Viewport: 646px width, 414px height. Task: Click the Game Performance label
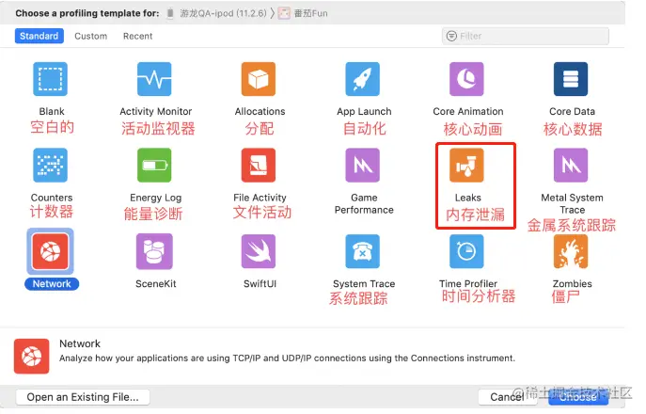click(364, 203)
